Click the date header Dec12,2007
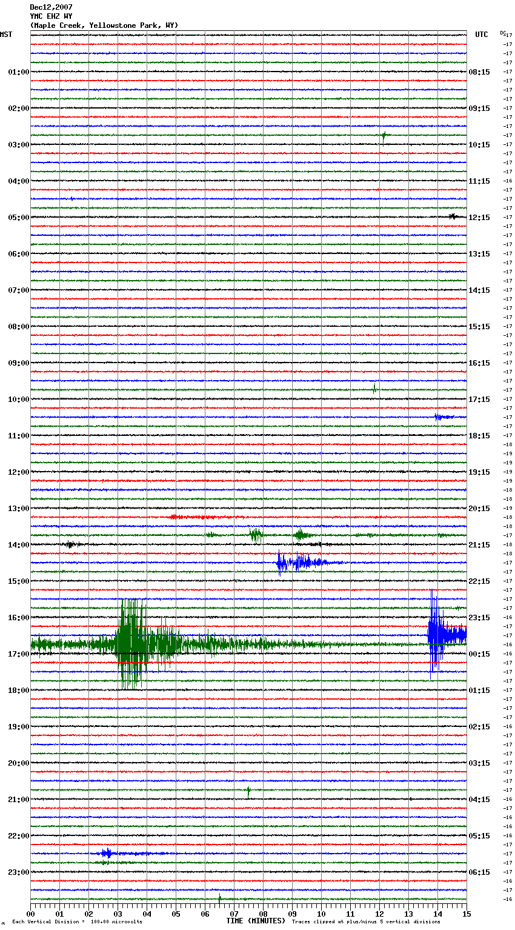The image size is (515, 930). [51, 7]
